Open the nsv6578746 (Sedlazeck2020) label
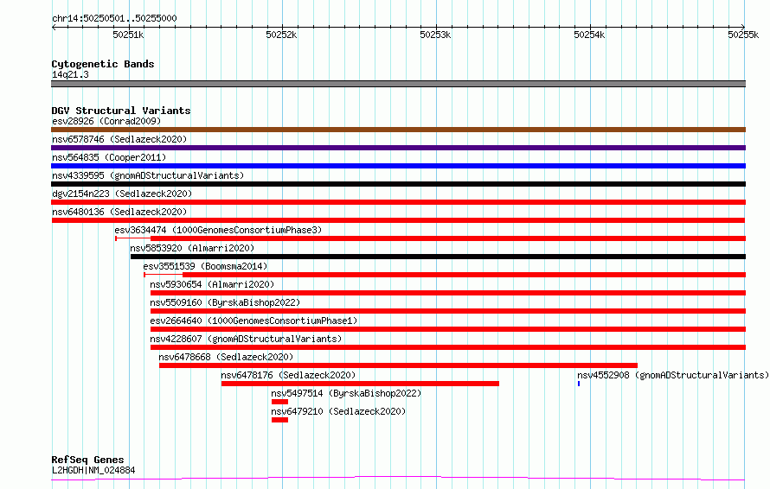770x489 pixels. (119, 139)
